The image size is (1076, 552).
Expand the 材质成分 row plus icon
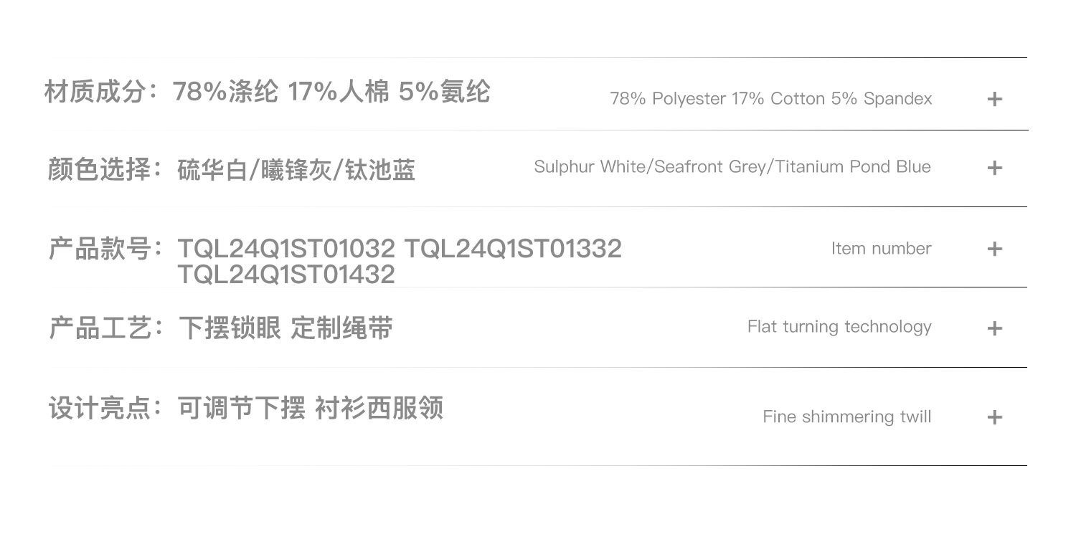994,99
